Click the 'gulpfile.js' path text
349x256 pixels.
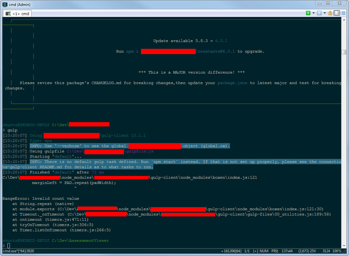pyautogui.click(x=140, y=151)
